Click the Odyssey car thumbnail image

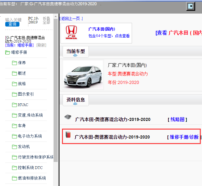(83, 75)
